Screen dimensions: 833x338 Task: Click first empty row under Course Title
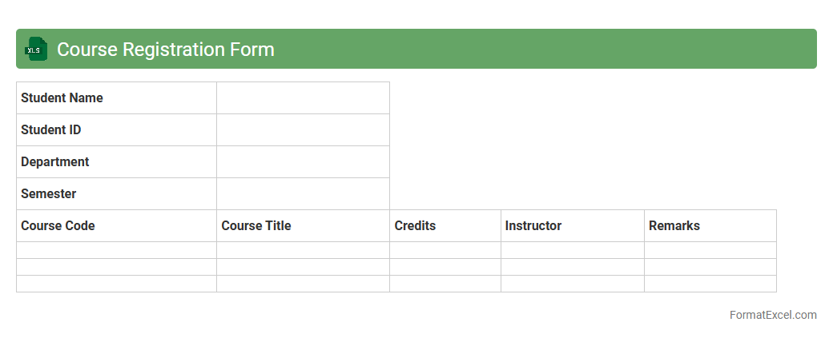pyautogui.click(x=303, y=250)
